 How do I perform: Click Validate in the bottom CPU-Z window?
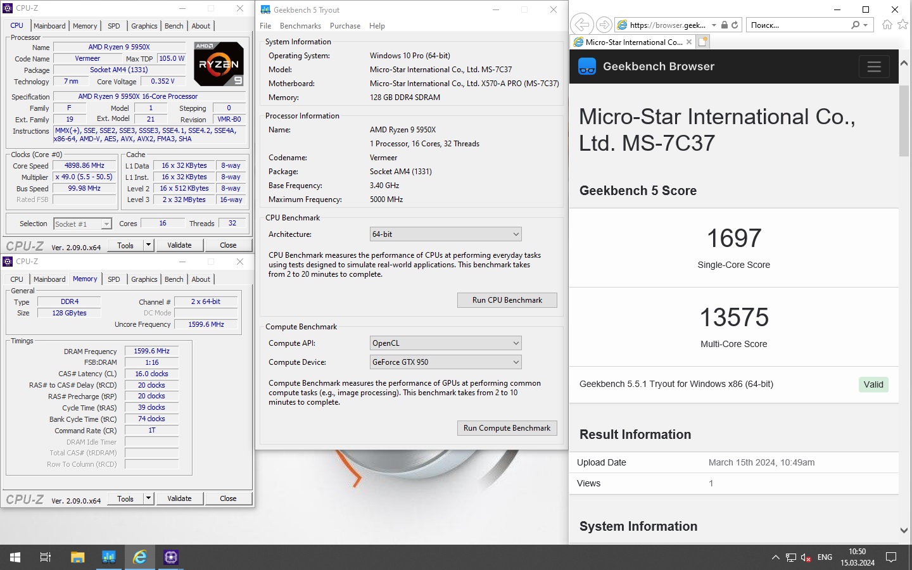click(179, 498)
